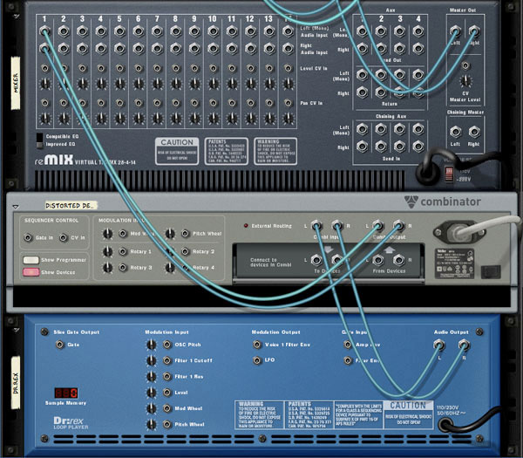Click Dr.rex Filter 1 Res input jack
Viewport: 523px width, 458px height.
[x=167, y=377]
